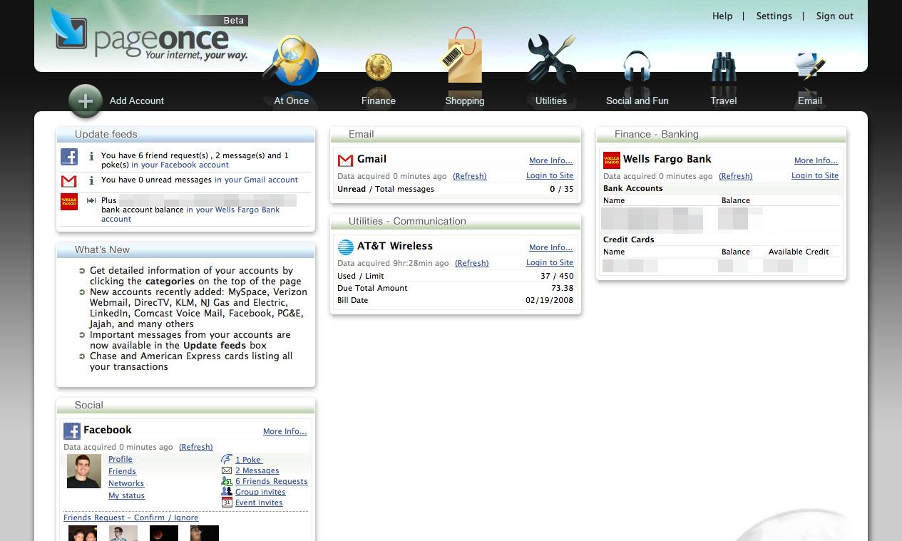
Task: Open the Social and Fun headphones icon
Action: pos(637,67)
